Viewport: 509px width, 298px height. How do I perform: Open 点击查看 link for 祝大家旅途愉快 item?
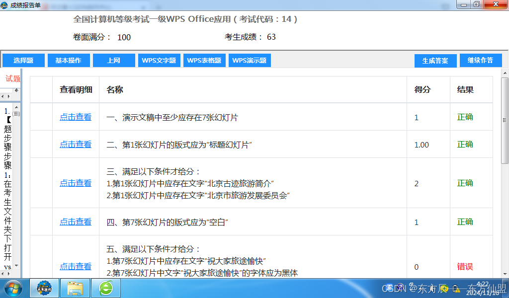coord(76,266)
